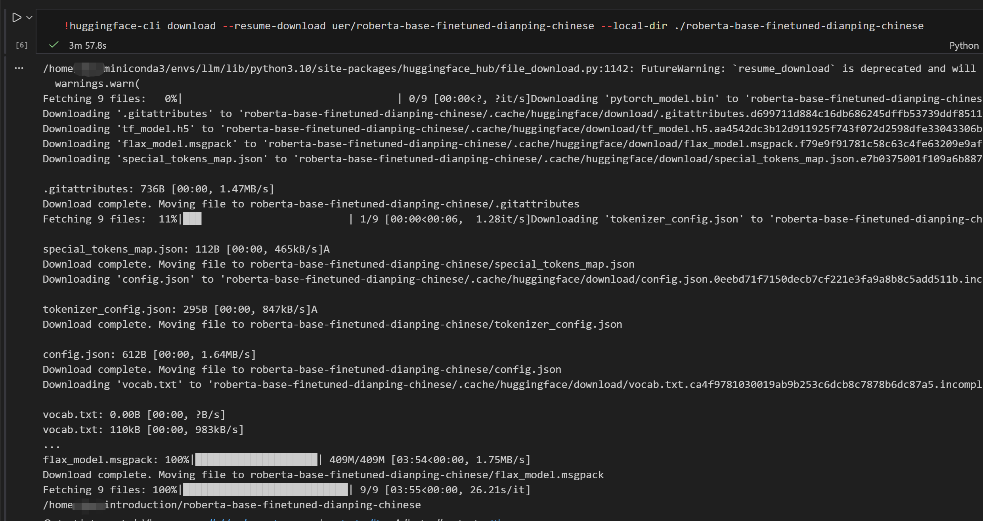
Task: Click the config.json 612B download line
Action: (149, 354)
